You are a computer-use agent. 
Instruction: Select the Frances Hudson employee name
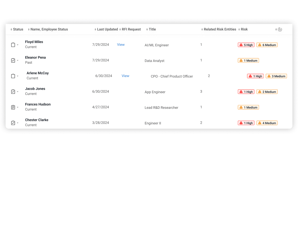[38, 104]
